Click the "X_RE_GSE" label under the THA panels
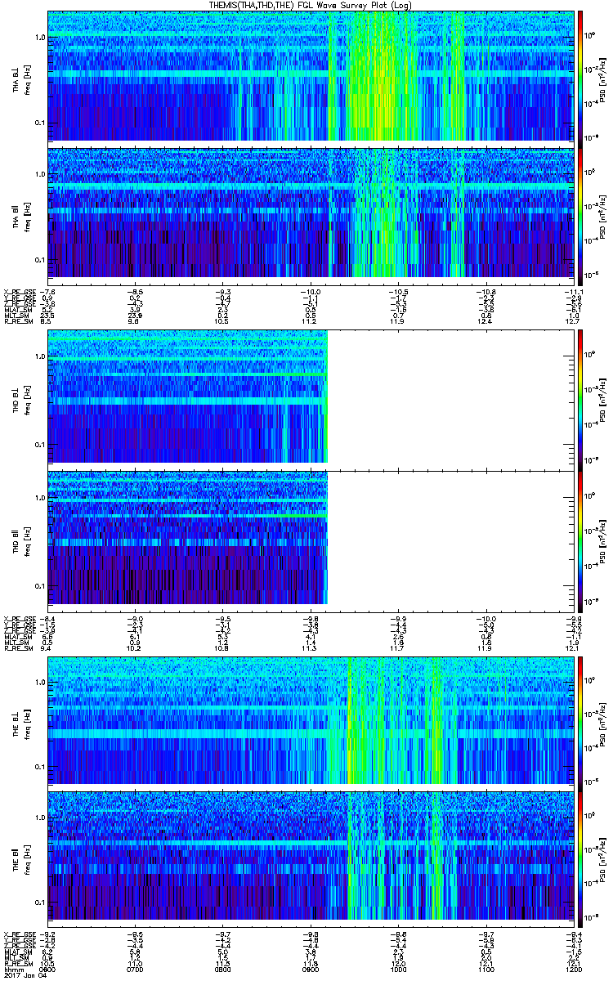Viewport: 613px width, 981px height. pos(19,291)
